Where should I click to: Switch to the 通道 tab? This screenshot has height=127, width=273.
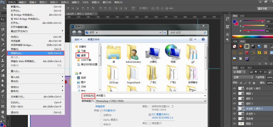pyautogui.click(x=242, y=68)
